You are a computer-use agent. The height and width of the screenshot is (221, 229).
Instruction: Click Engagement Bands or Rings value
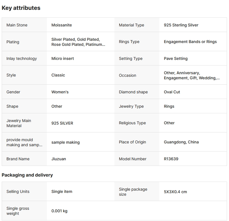coord(190,42)
